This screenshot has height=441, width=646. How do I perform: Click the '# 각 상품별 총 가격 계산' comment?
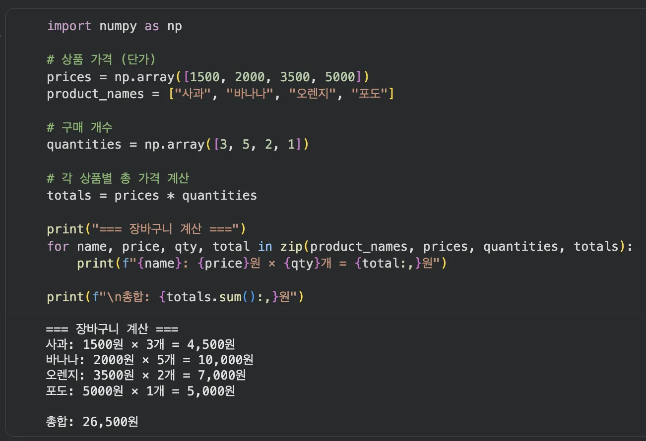pyautogui.click(x=118, y=178)
